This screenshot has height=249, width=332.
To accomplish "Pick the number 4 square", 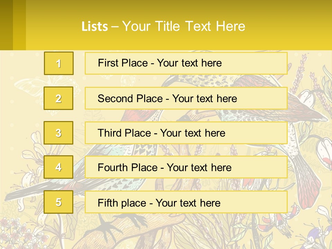I will [58, 167].
